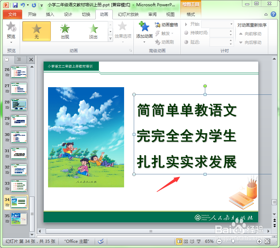The image size is (280, 248).
Task: Click the text 简简单单教语文 on the slide
Action: [x=187, y=110]
